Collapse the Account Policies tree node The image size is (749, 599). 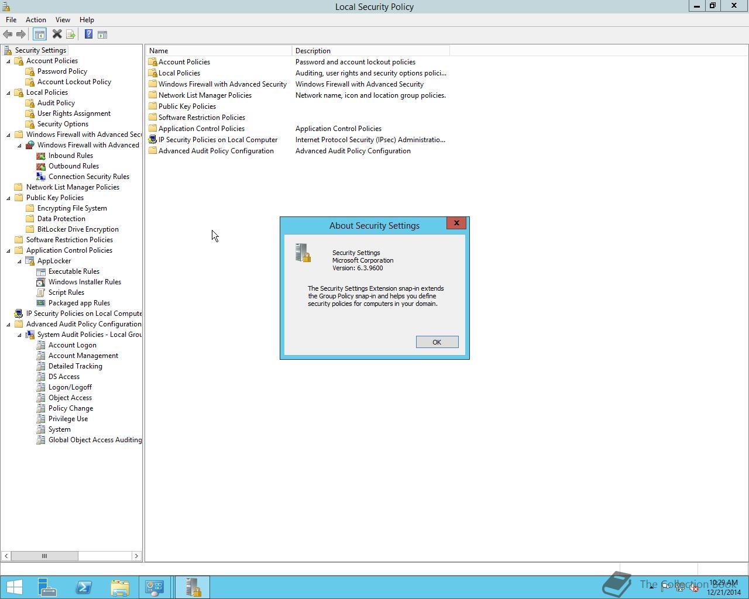pos(8,61)
